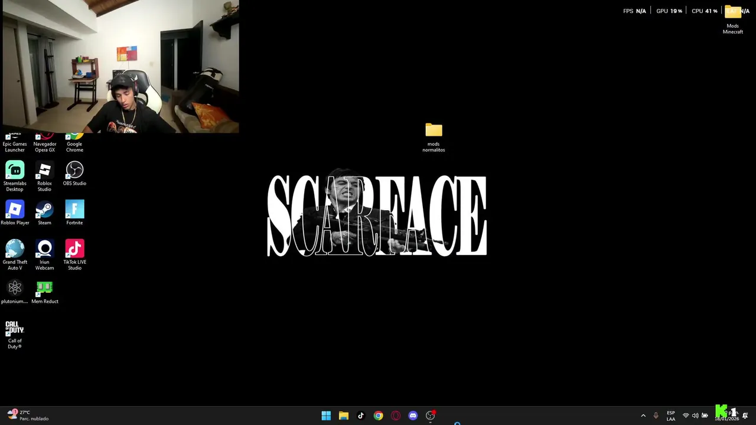This screenshot has width=756, height=425.
Task: Select the Steam desktop shortcut
Action: coord(44,212)
